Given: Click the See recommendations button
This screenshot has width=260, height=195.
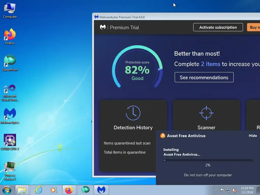Looking at the screenshot, I should click(x=204, y=77).
